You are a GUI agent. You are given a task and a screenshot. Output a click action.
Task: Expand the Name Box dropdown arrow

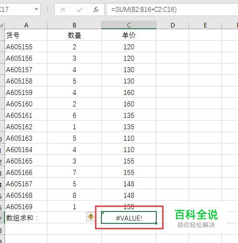point(36,9)
